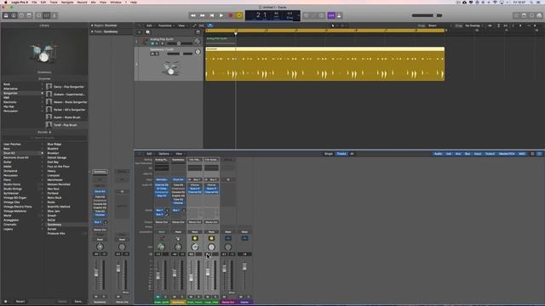Toggle the Global Tracks button
Viewport: 545px width, 306px height.
(198, 32)
